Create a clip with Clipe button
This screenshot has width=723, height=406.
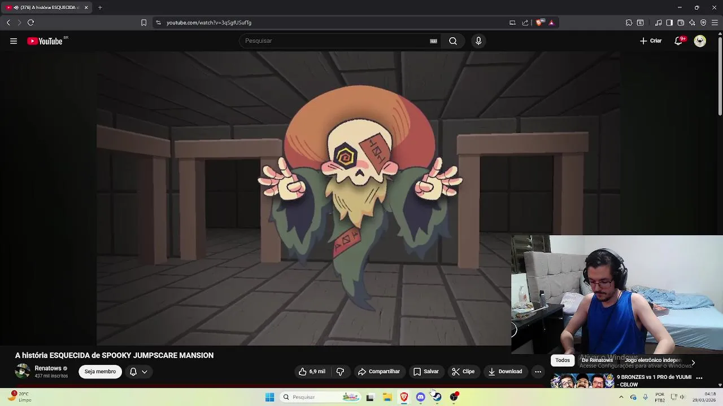coord(463,372)
